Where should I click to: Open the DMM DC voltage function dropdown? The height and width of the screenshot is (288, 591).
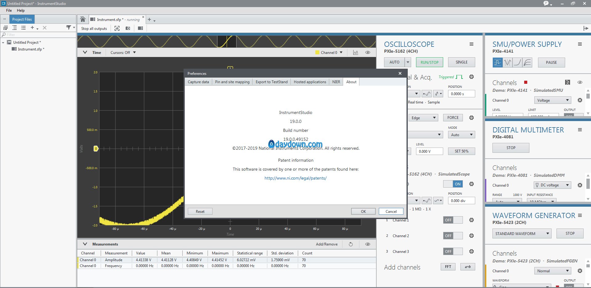tap(553, 185)
